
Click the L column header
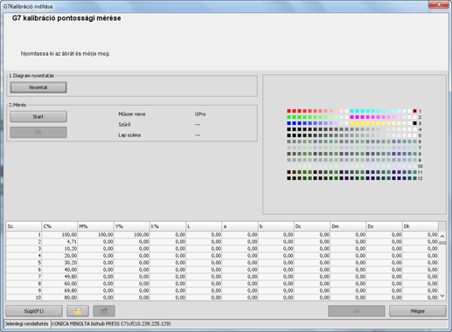[204, 226]
